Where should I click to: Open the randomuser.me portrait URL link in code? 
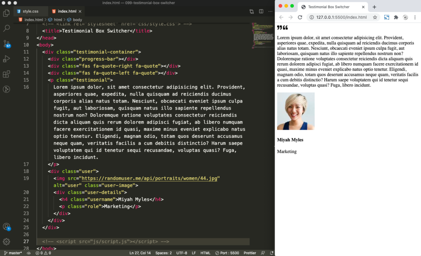[x=149, y=178]
